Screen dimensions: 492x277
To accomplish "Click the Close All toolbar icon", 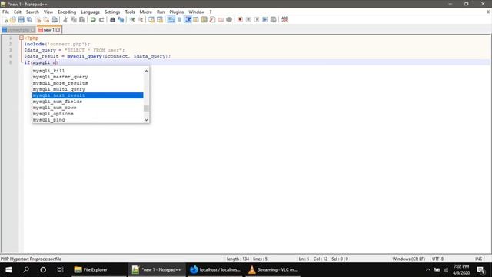I will point(46,20).
